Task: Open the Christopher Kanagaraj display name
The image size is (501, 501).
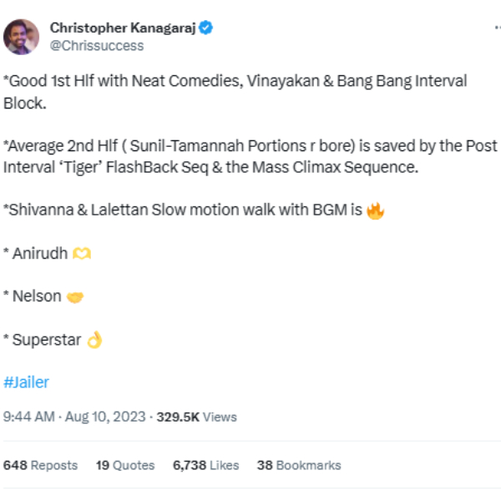Action: (123, 28)
